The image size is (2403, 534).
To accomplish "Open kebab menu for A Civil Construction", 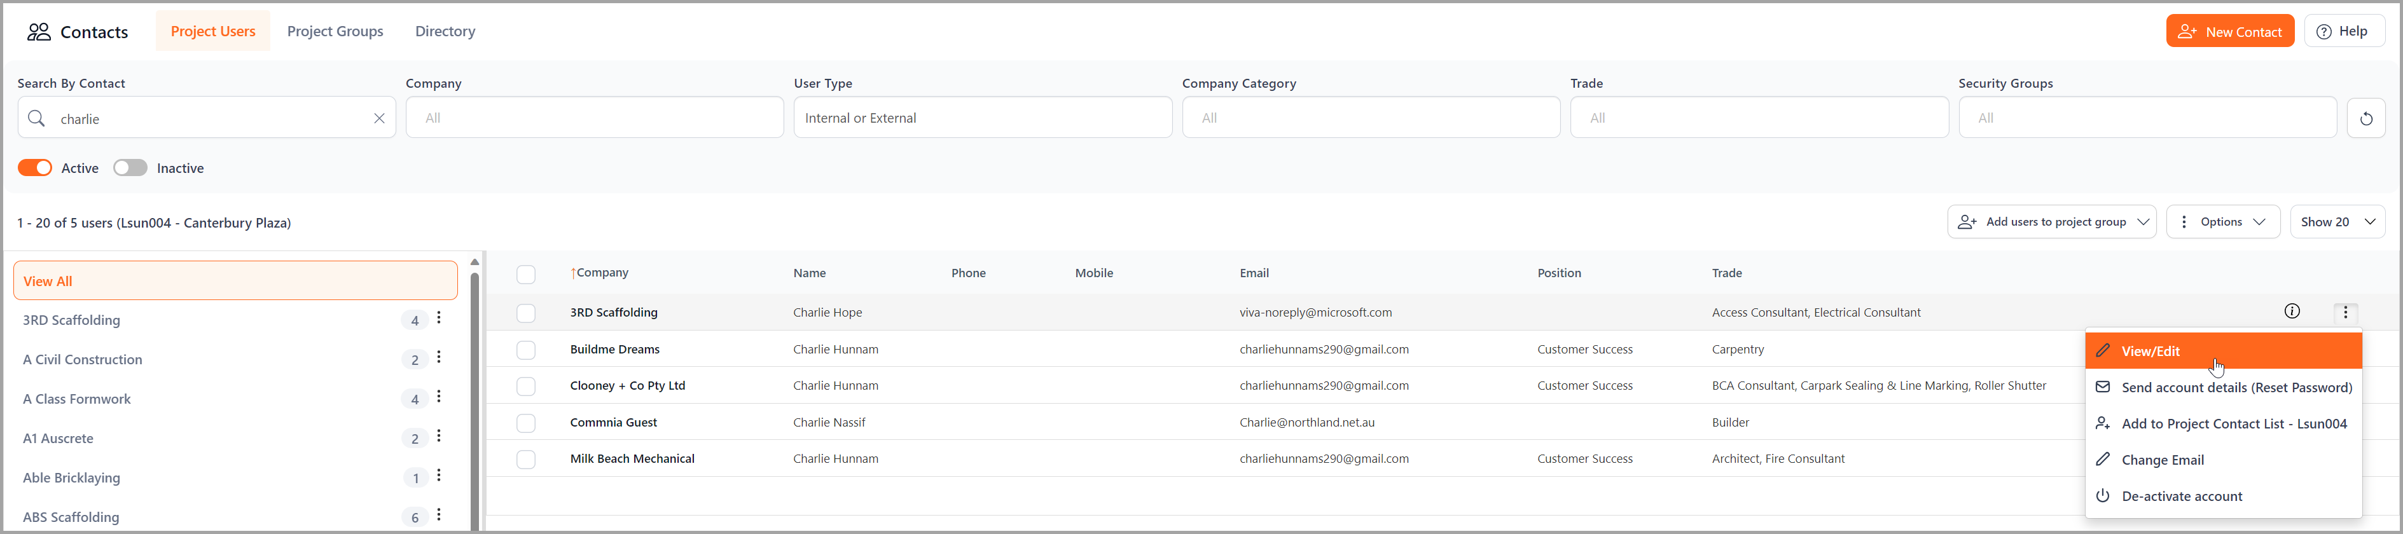I will coord(440,358).
